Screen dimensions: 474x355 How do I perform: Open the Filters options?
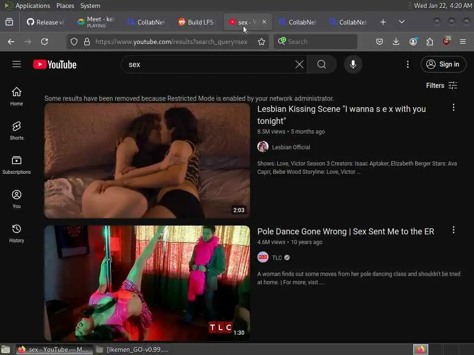[x=441, y=86]
